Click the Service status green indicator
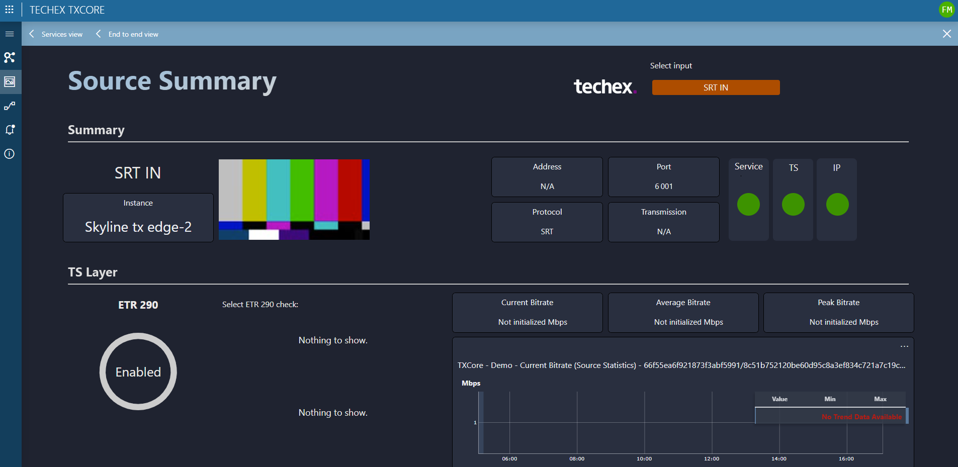958x467 pixels. click(748, 205)
